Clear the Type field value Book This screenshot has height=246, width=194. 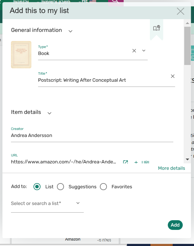(x=134, y=51)
